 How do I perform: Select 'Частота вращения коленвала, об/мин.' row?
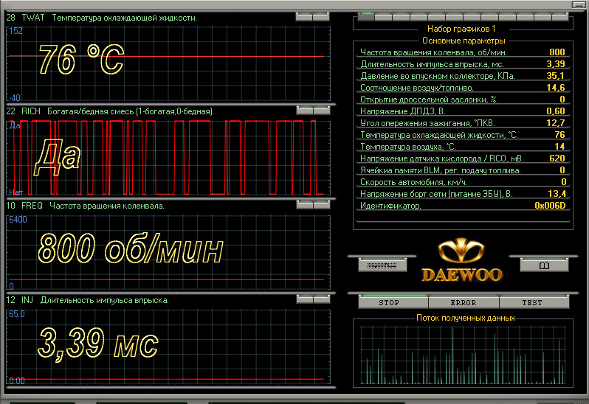pos(463,52)
